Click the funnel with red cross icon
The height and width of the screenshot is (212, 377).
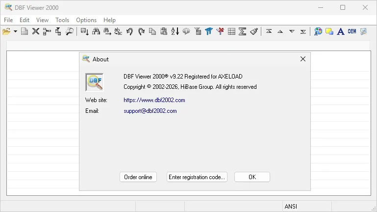pyautogui.click(x=220, y=31)
